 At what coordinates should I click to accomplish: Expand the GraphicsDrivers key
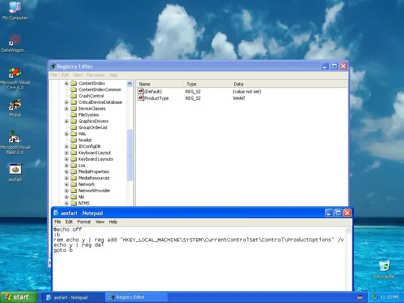pyautogui.click(x=66, y=121)
